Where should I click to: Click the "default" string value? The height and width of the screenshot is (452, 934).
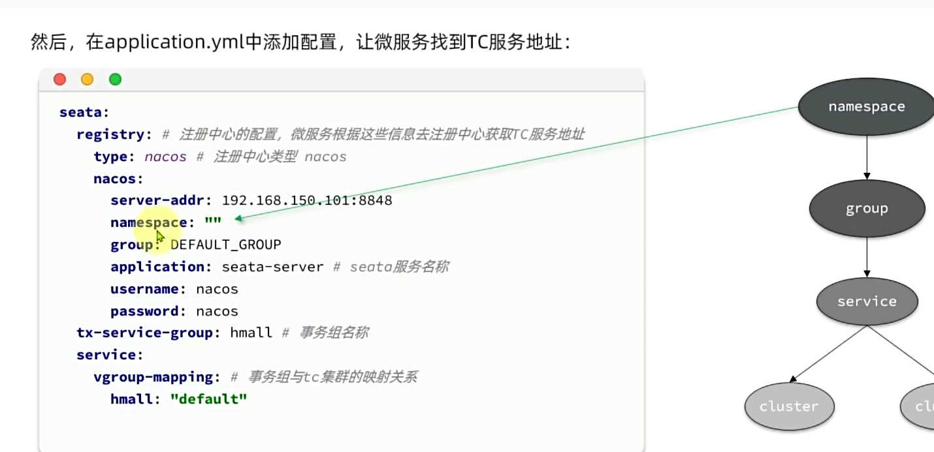pyautogui.click(x=208, y=399)
